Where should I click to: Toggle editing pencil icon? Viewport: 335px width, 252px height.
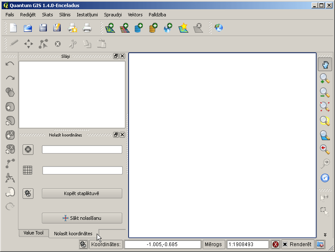14,44
